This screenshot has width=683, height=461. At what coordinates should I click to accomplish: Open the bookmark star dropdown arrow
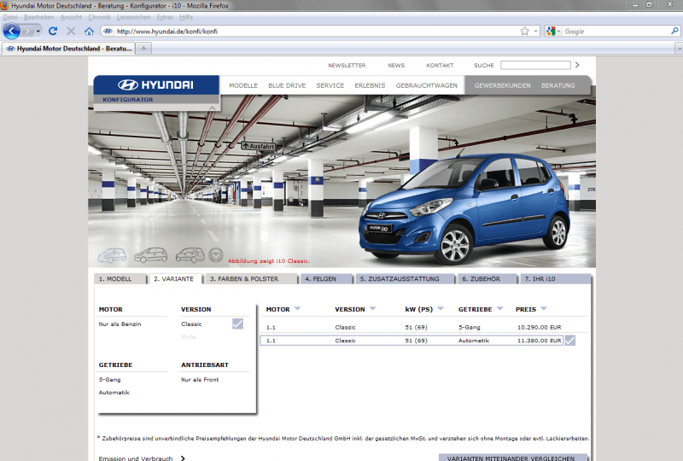click(535, 32)
